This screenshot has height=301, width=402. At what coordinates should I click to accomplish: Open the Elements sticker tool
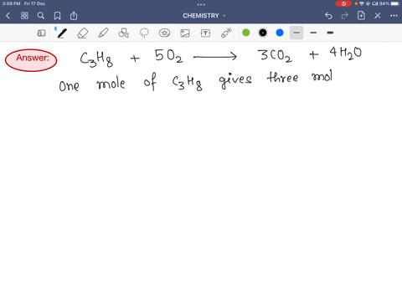click(165, 33)
